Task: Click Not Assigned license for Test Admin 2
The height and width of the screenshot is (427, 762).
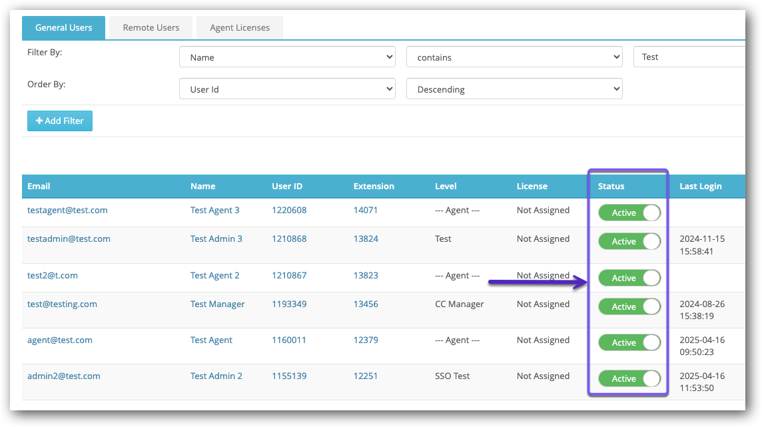Action: coord(544,376)
